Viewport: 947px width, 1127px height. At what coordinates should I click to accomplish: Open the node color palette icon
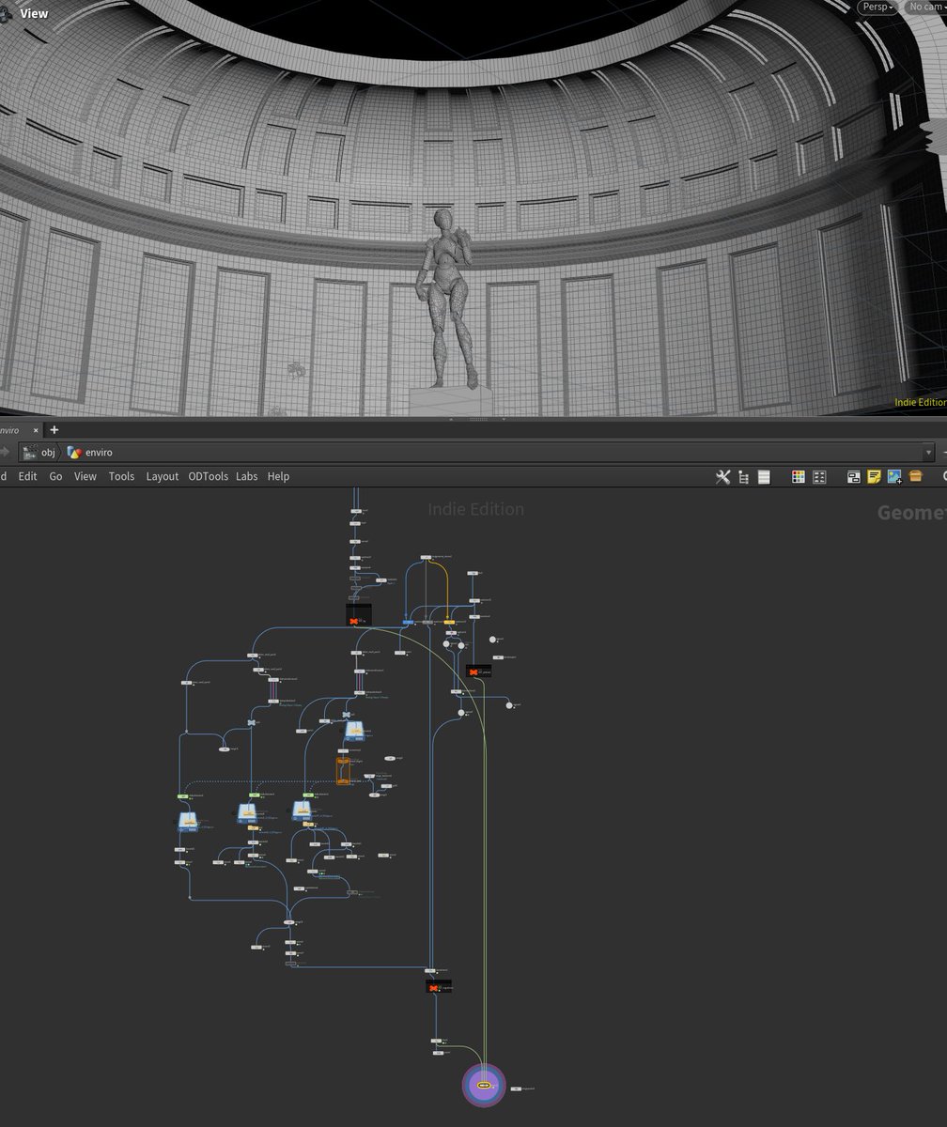pos(798,477)
